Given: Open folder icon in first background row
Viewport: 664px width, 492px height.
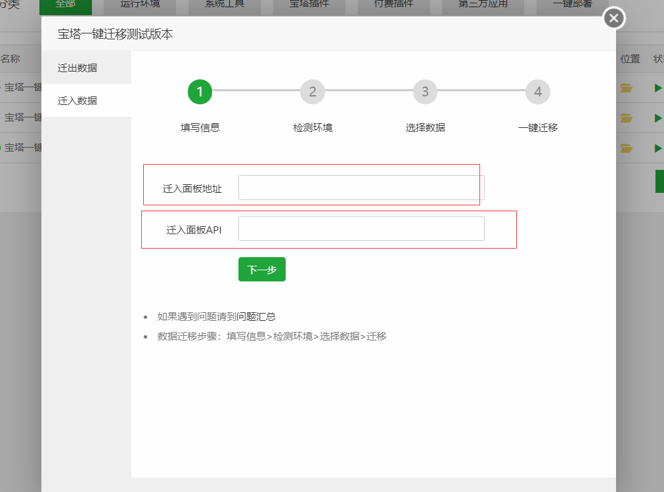Looking at the screenshot, I should [x=627, y=88].
